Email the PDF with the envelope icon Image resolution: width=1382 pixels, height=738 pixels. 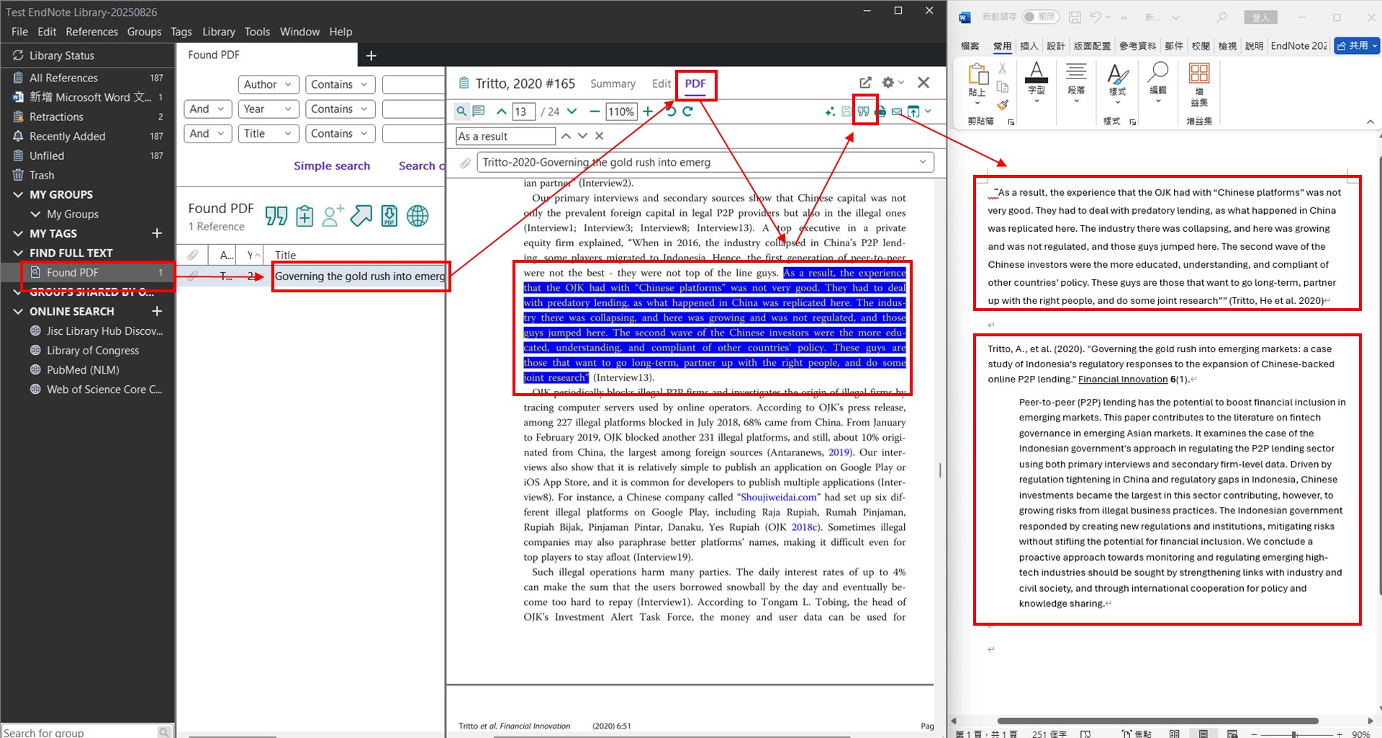(x=897, y=112)
